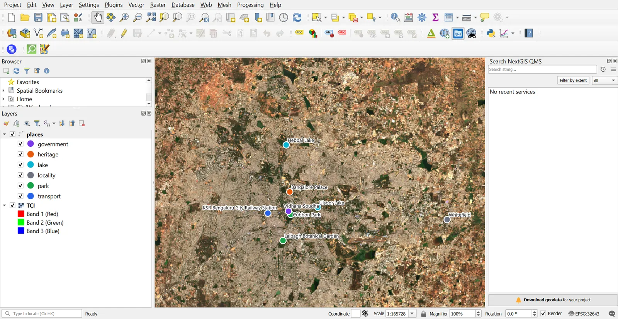
Task: Collapse the TCI layer legend
Action: [4, 205]
